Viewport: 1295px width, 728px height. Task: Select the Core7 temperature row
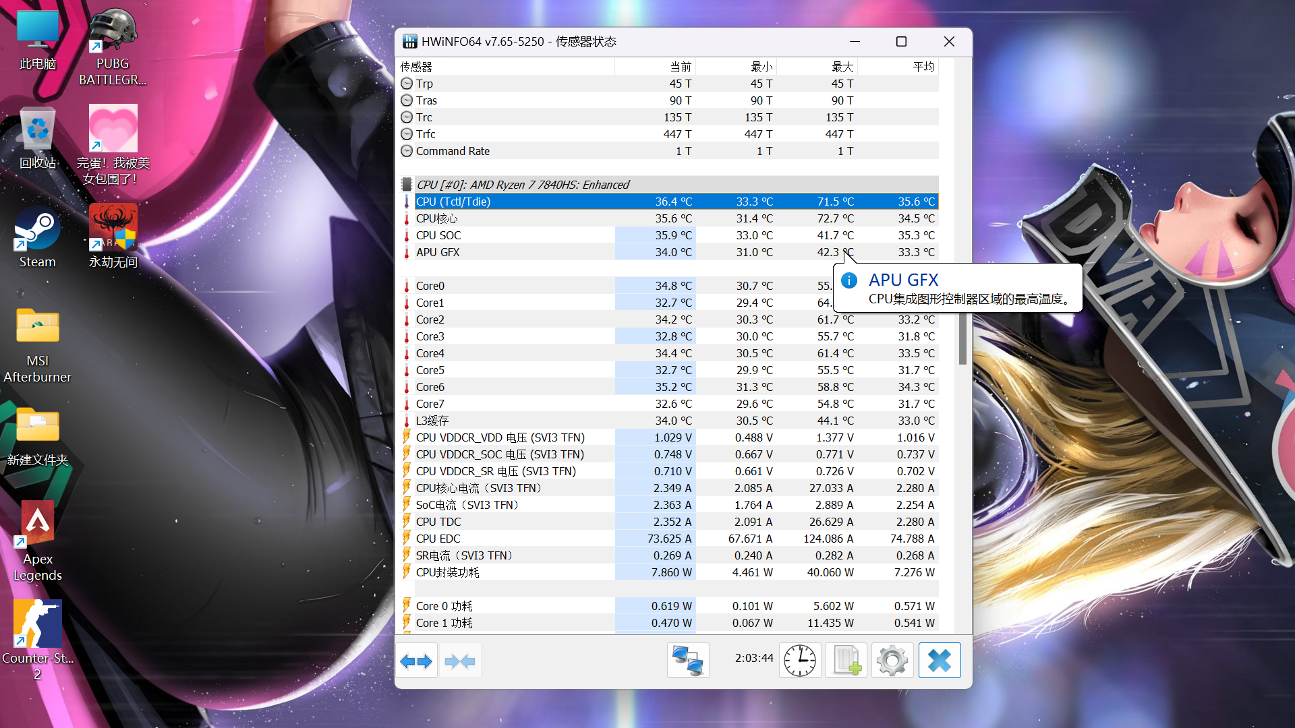(x=668, y=404)
